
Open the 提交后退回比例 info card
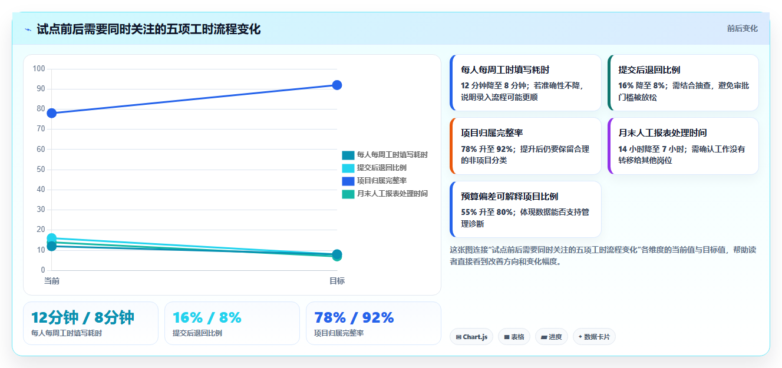tap(683, 82)
